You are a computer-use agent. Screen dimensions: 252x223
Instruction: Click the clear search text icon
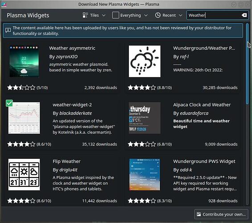[x=244, y=15]
